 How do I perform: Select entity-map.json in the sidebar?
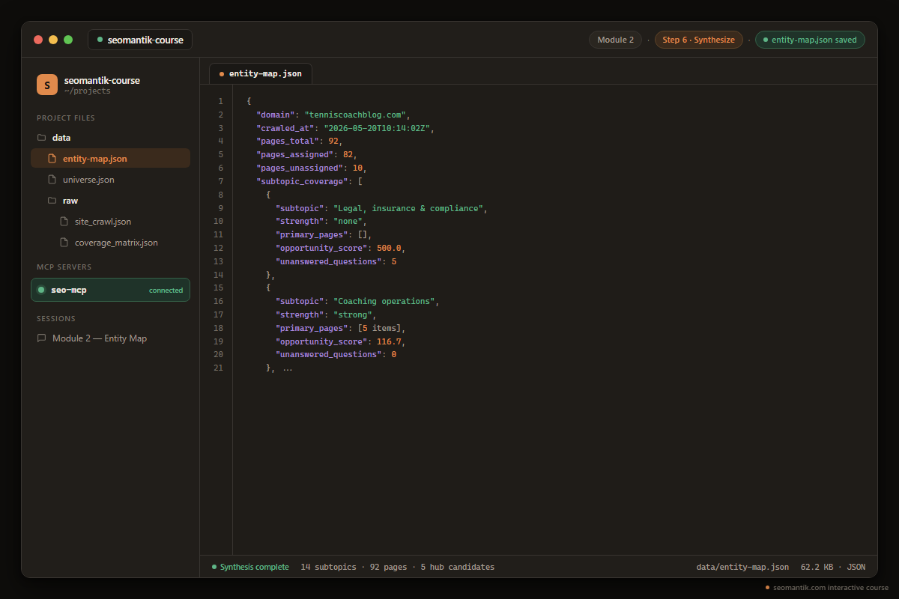110,158
